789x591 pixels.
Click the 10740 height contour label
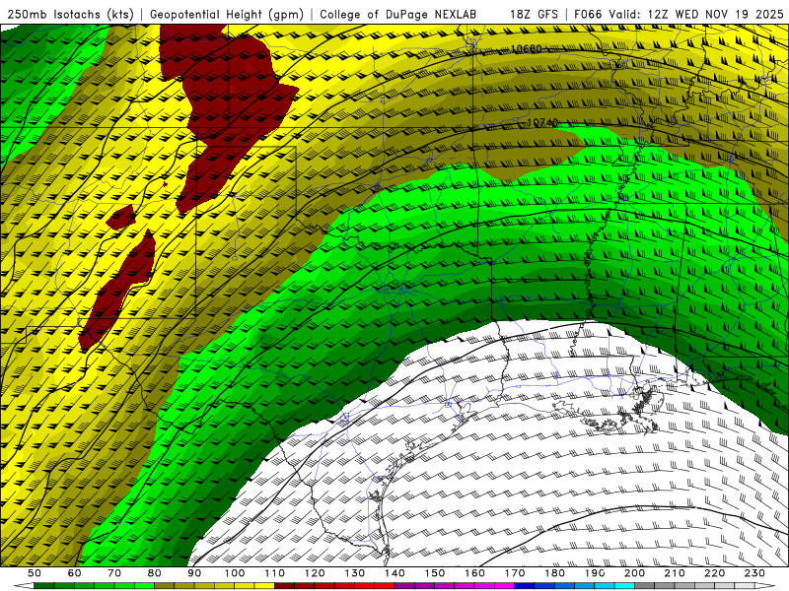coord(543,122)
